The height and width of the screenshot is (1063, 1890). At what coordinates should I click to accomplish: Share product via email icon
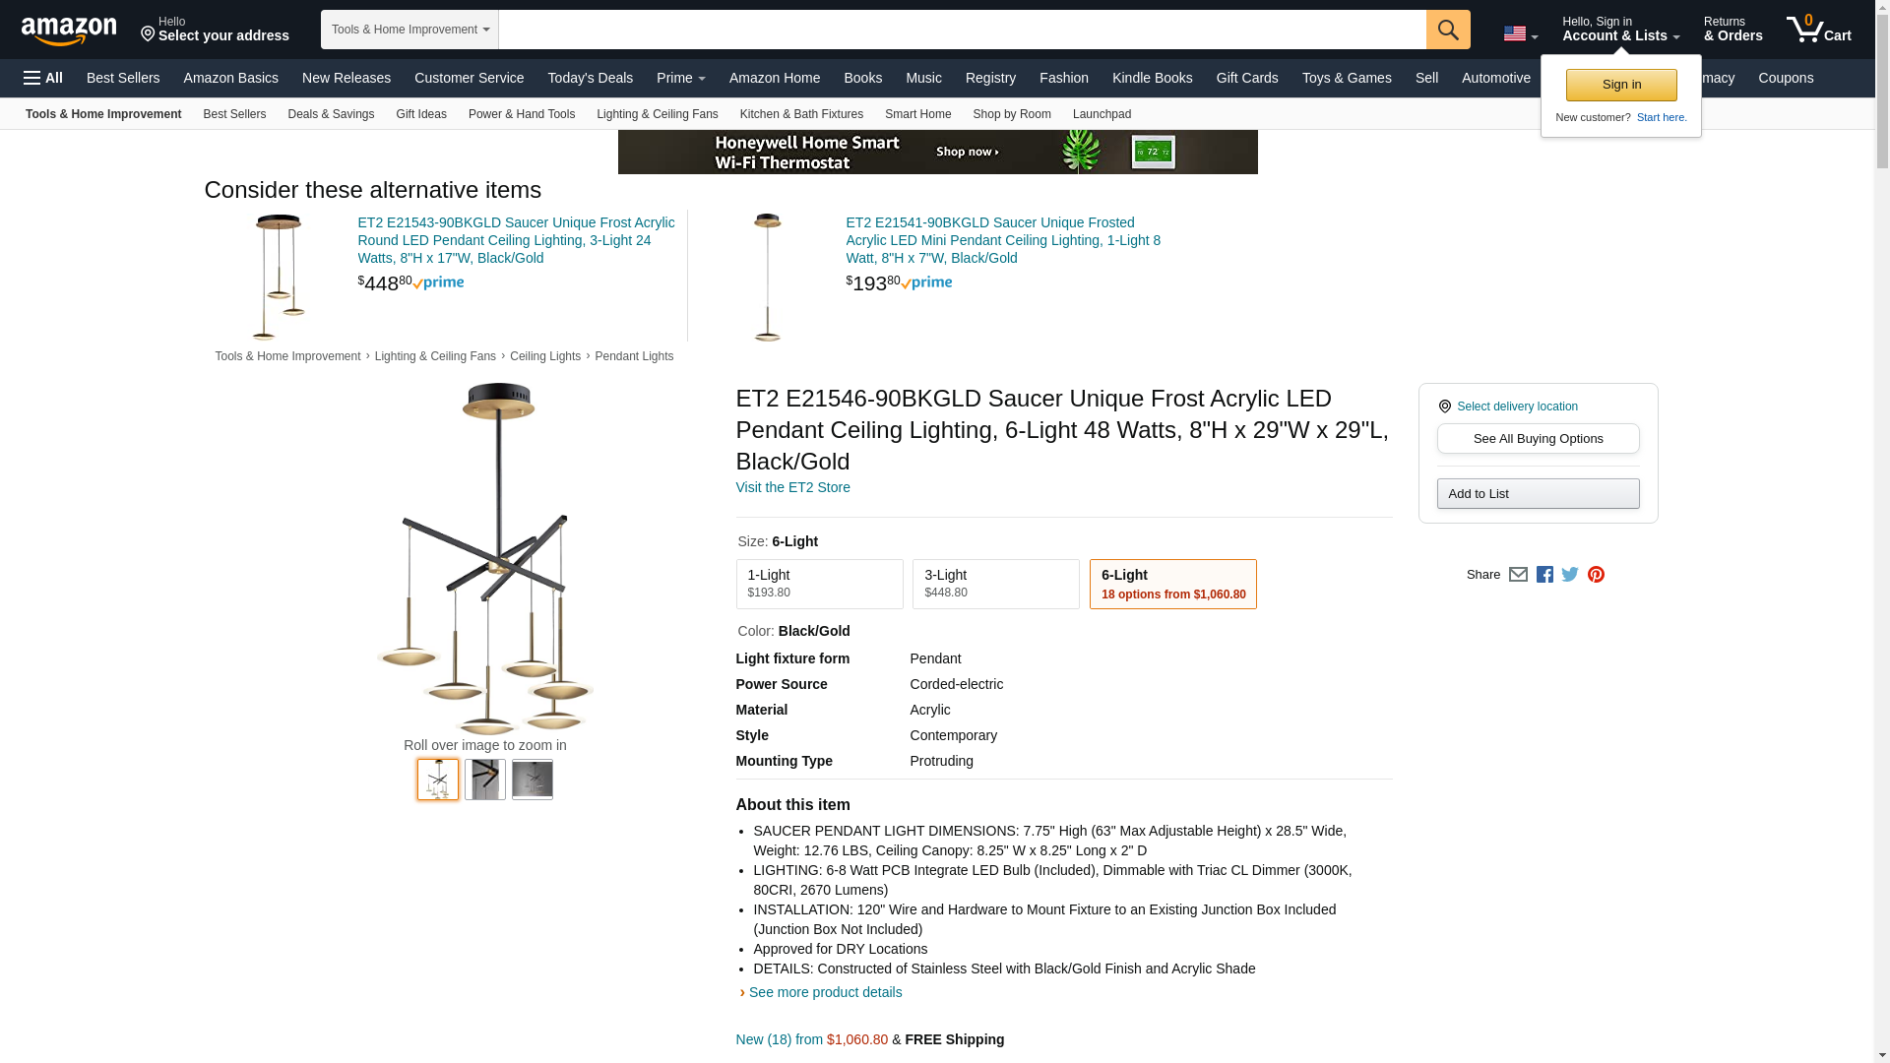[1518, 575]
